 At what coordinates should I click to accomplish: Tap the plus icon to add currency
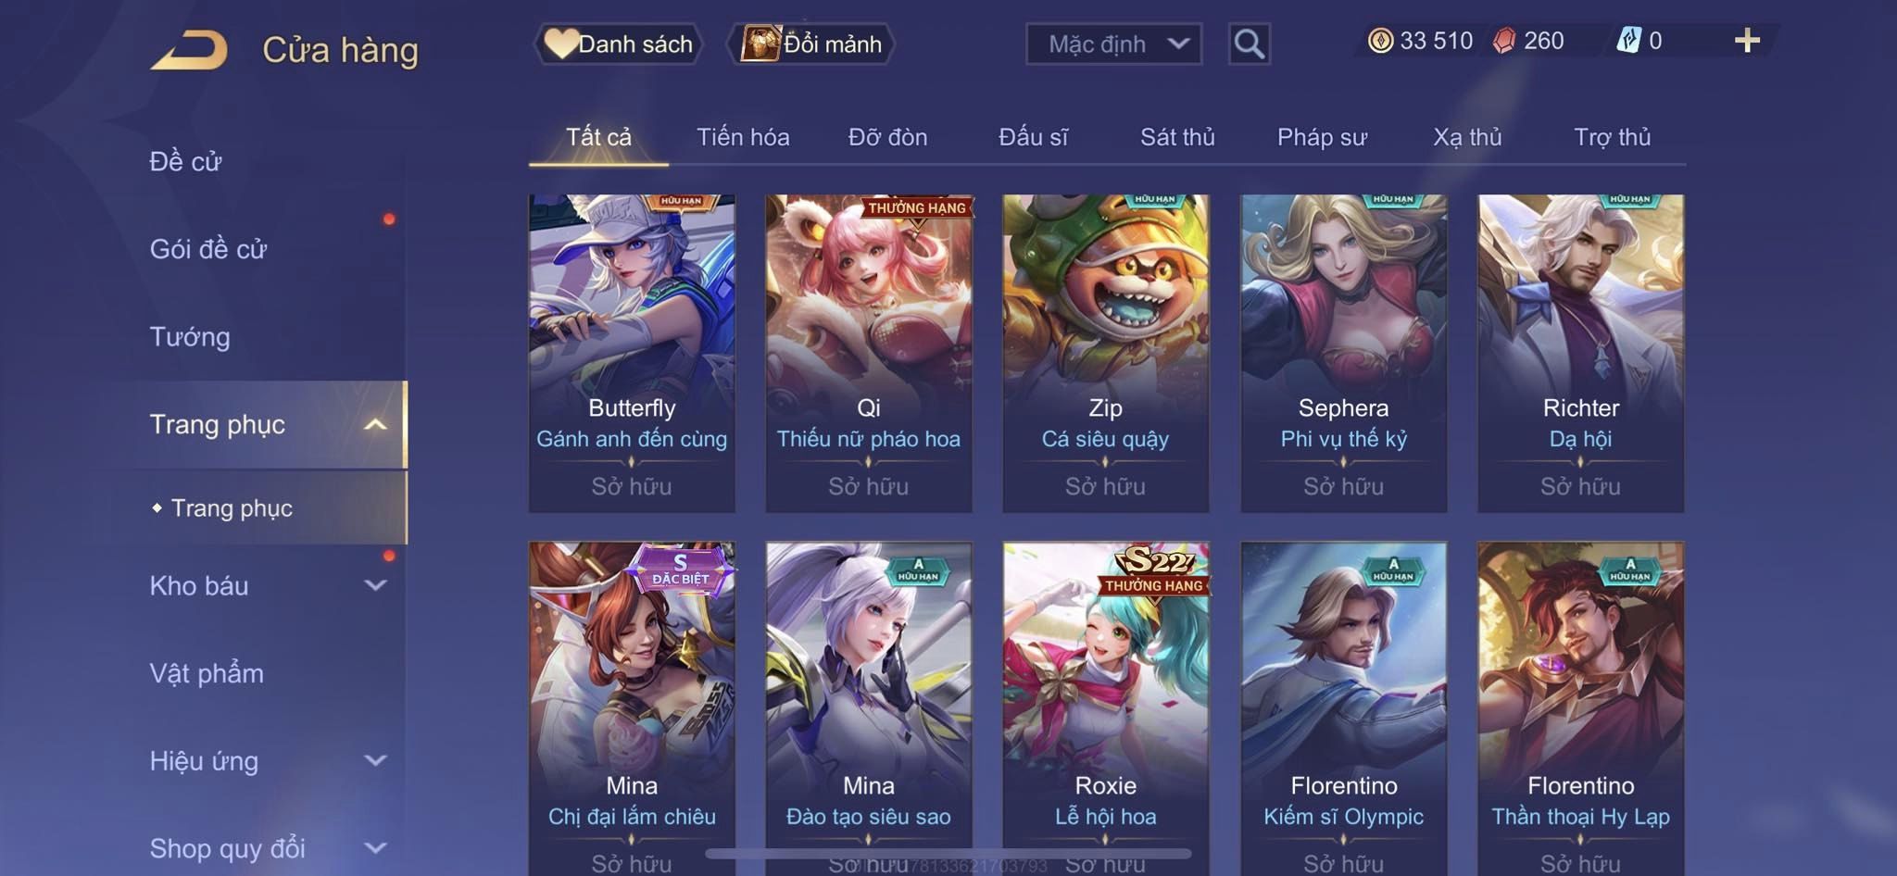pos(1747,41)
